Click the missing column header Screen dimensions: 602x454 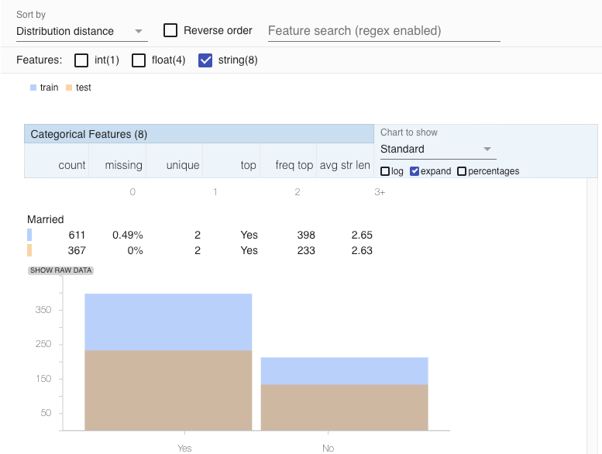(124, 165)
